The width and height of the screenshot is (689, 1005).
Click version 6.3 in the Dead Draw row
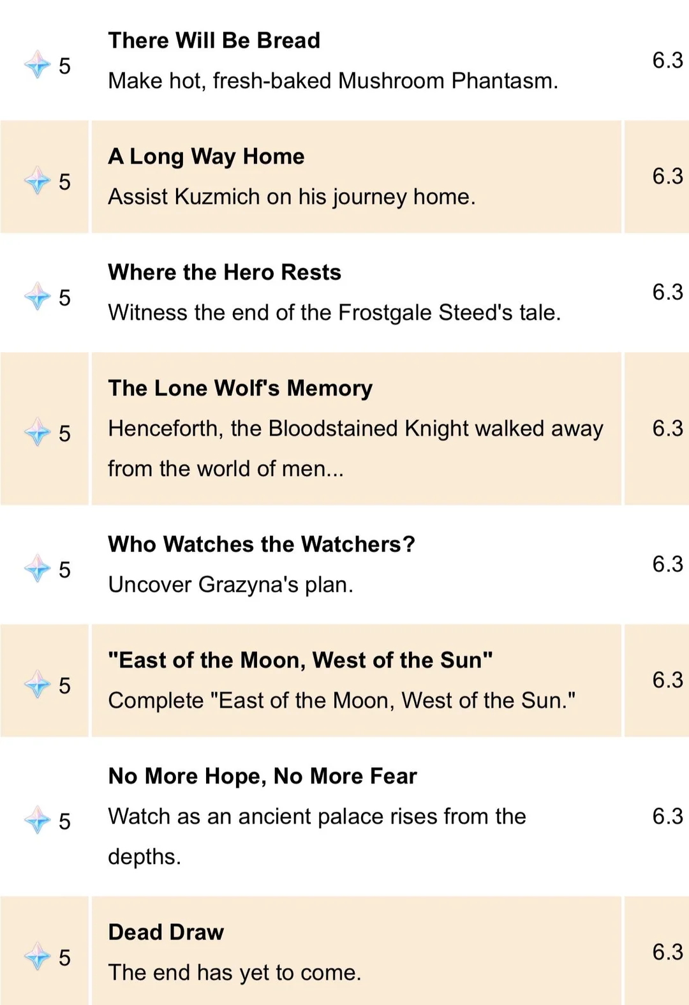(667, 952)
